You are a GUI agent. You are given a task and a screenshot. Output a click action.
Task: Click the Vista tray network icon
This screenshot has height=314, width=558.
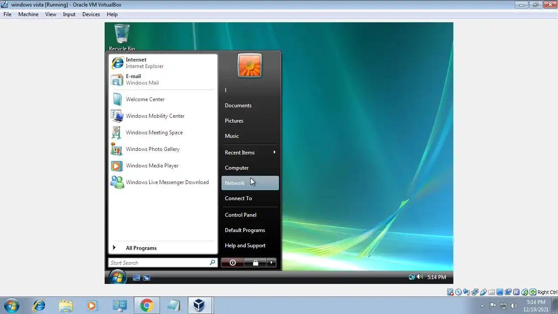pyautogui.click(x=412, y=277)
